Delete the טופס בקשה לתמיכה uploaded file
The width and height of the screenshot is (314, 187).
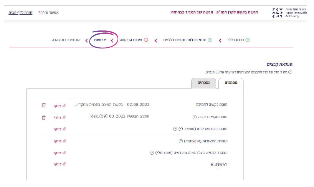pyautogui.click(x=44, y=105)
